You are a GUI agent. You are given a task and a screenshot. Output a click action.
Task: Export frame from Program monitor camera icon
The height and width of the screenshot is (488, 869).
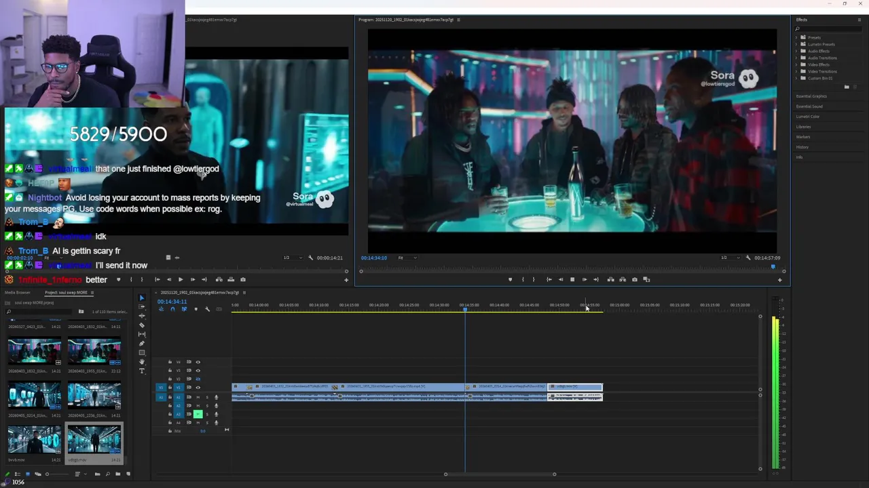click(x=635, y=279)
